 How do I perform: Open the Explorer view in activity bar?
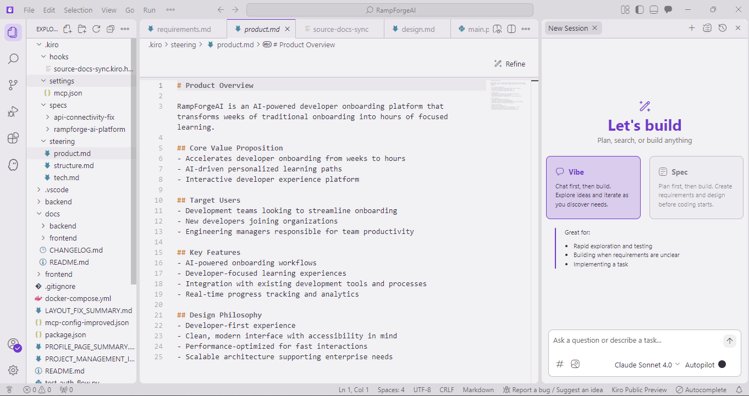[13, 32]
